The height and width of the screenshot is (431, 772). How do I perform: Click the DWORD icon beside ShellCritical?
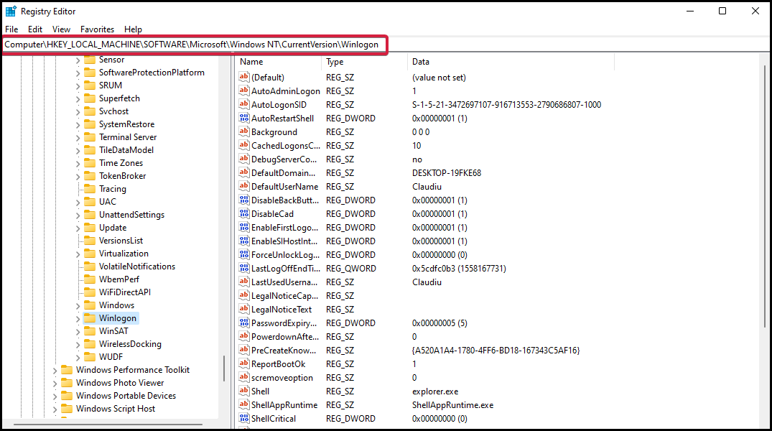point(243,418)
